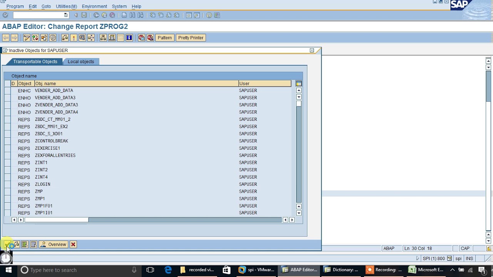Click the Create New Session icon

click(x=189, y=15)
